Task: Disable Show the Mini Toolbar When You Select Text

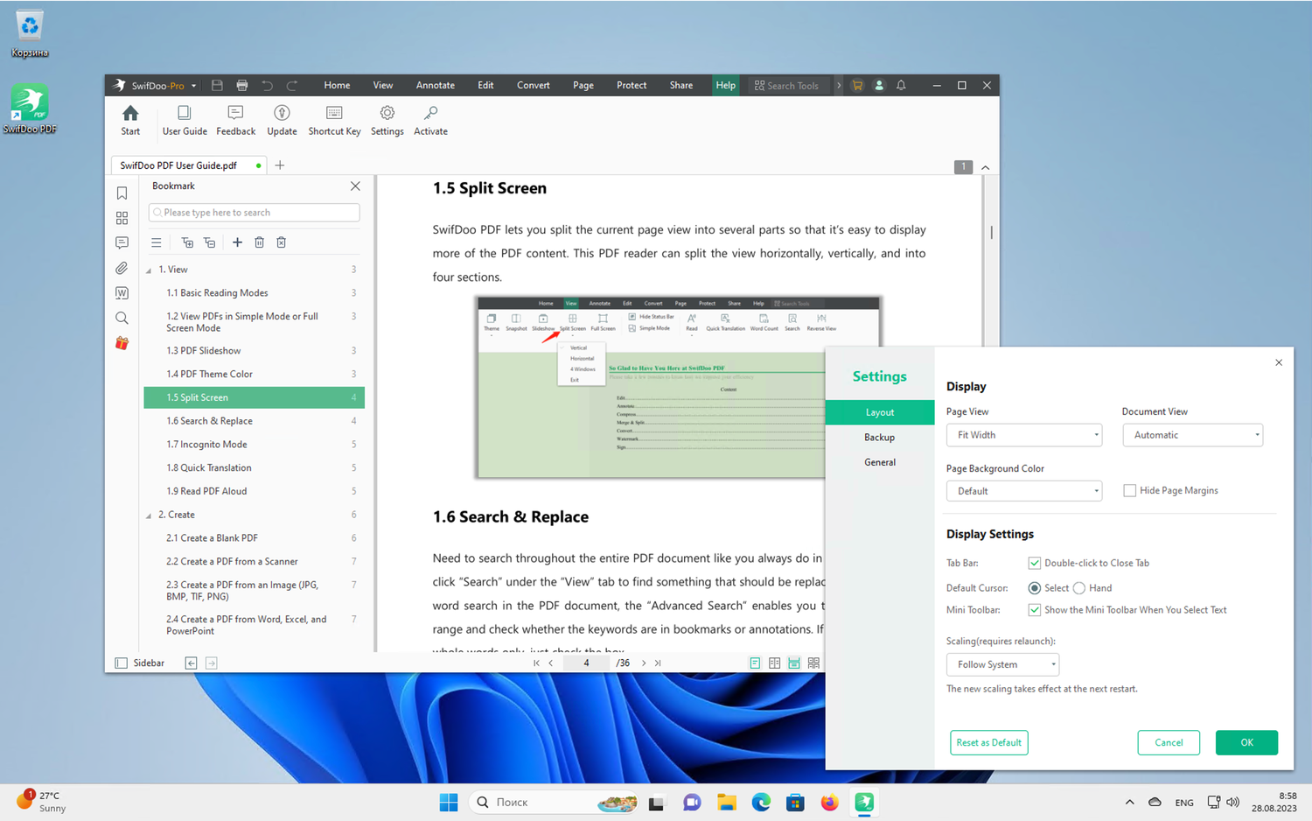Action: click(x=1035, y=610)
